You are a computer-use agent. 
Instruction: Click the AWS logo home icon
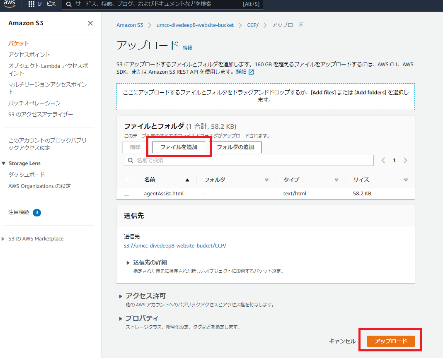point(9,4)
